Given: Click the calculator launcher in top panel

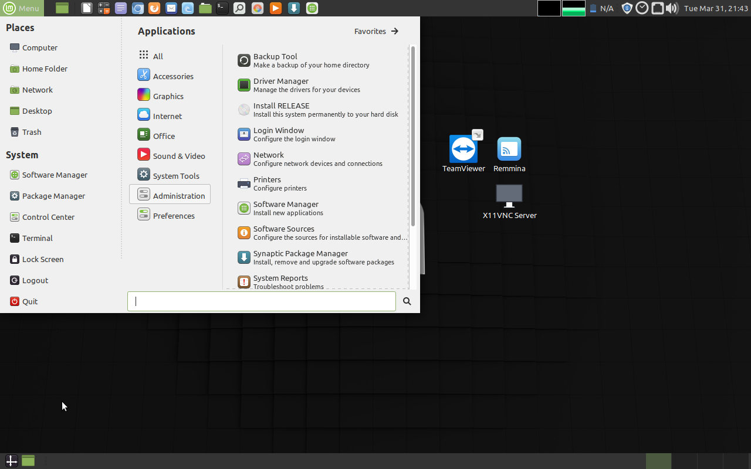Looking at the screenshot, I should pos(104,8).
